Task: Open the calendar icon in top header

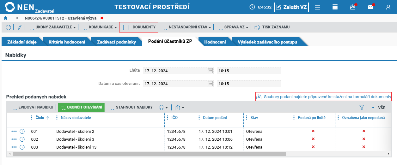Action: 335,7
